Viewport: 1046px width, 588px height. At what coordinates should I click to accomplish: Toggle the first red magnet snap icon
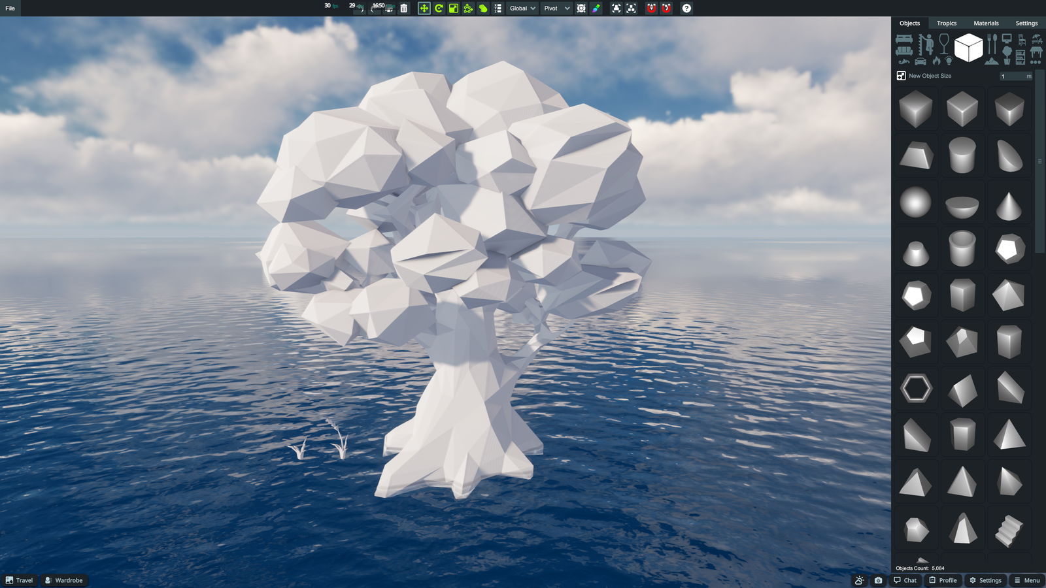click(651, 8)
